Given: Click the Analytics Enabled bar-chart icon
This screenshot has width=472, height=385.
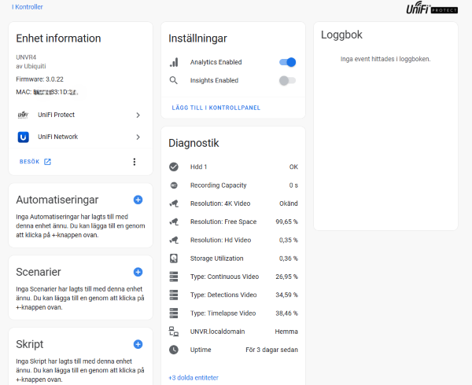Looking at the screenshot, I should pos(174,62).
